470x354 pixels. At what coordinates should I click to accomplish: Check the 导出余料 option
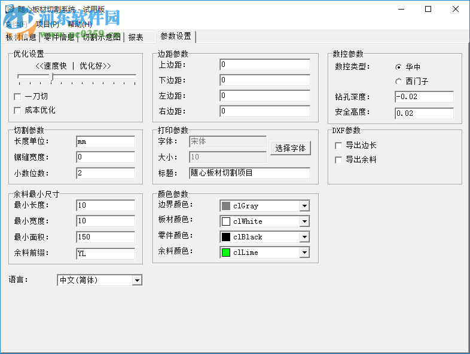tap(338, 160)
